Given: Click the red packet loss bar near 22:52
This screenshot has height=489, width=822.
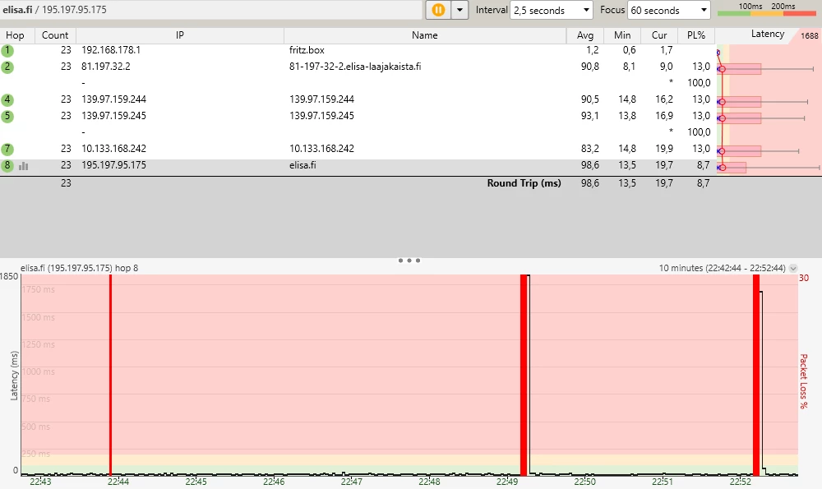Looking at the screenshot, I should pyautogui.click(x=756, y=375).
